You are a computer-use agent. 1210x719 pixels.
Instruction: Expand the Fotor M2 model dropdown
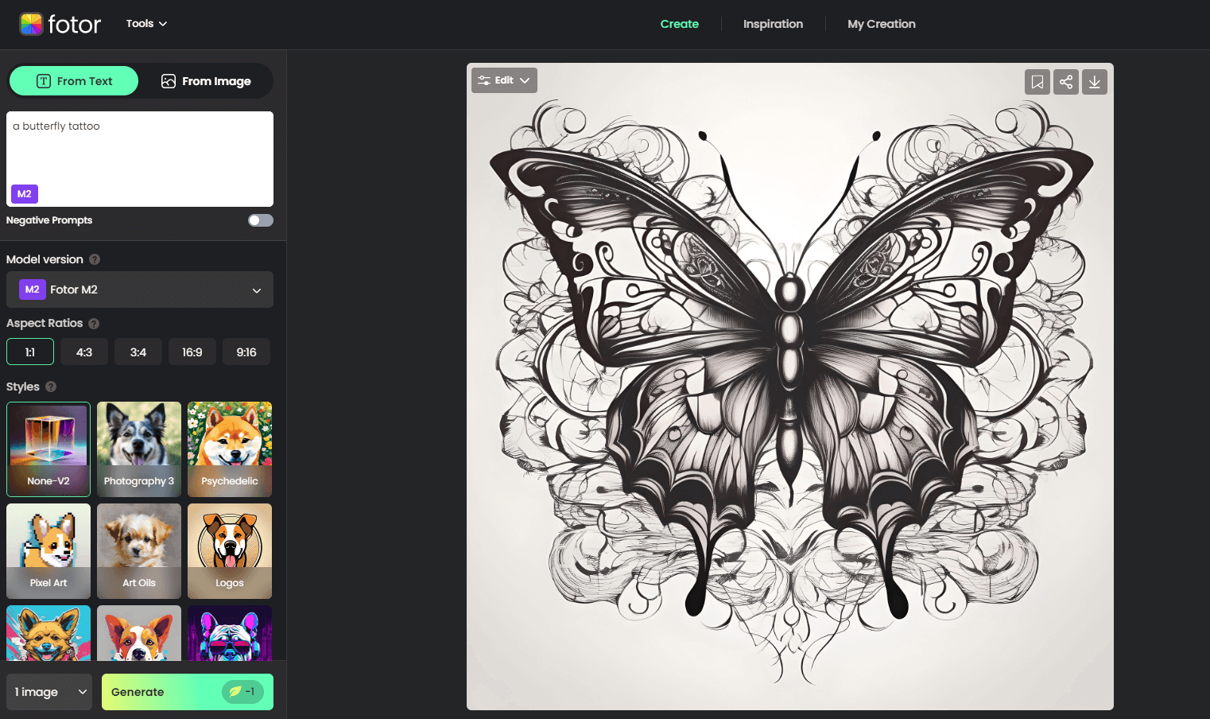click(x=140, y=290)
